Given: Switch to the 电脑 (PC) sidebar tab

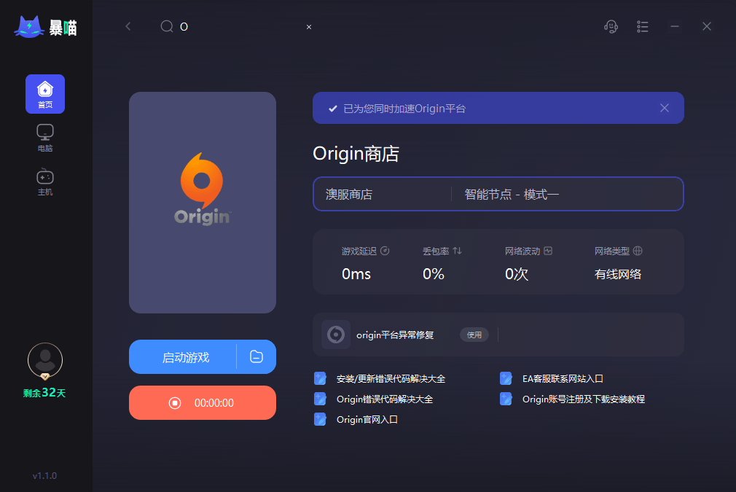Looking at the screenshot, I should click(45, 138).
